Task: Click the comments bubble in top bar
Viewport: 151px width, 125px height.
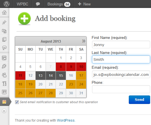Action: tap(38, 4)
